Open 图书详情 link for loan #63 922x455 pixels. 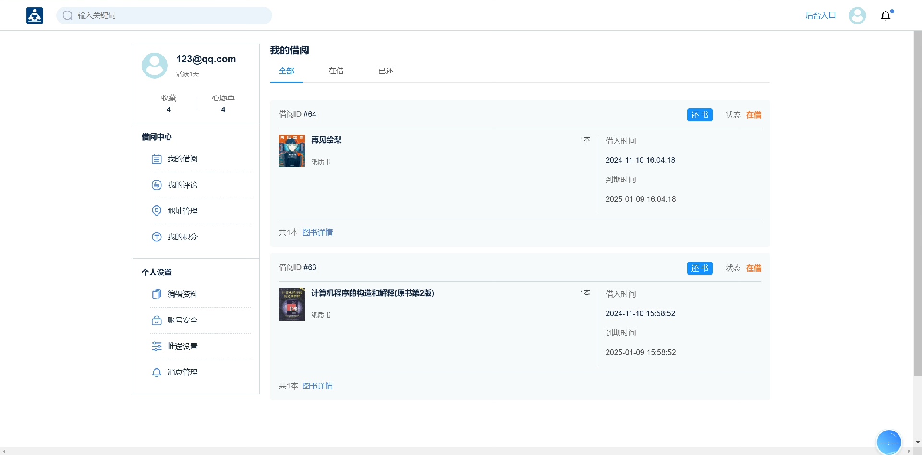tap(318, 386)
